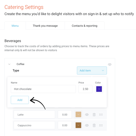Click the Cappuccino 0.00 price field
This screenshot has width=136, height=136.
click(65, 125)
